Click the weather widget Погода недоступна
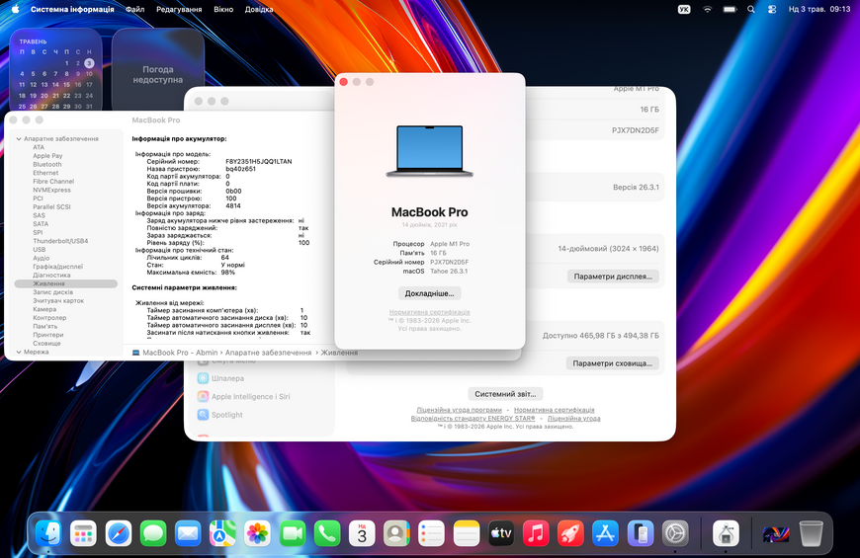Image resolution: width=860 pixels, height=558 pixels. coord(158,69)
